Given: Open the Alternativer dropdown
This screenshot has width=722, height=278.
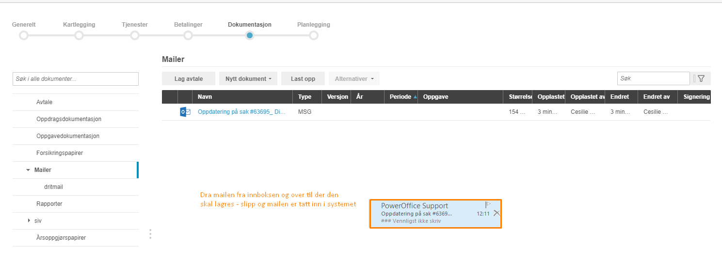Looking at the screenshot, I should click(x=354, y=78).
